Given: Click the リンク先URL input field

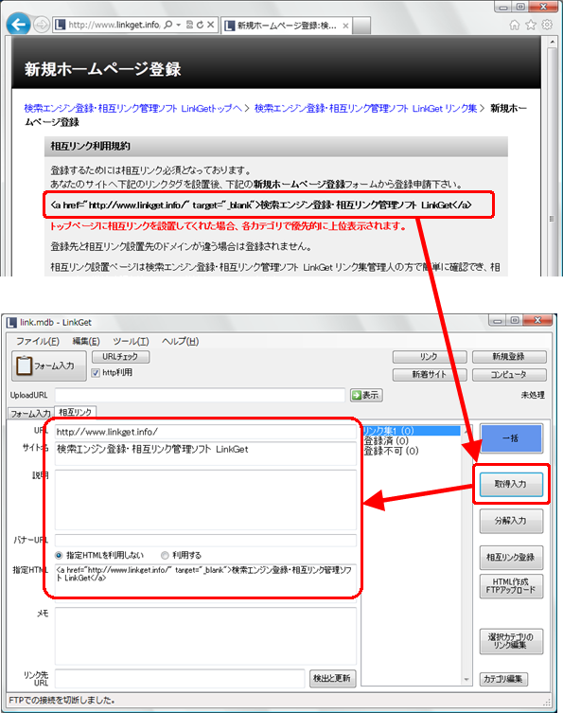Looking at the screenshot, I should coord(180,679).
